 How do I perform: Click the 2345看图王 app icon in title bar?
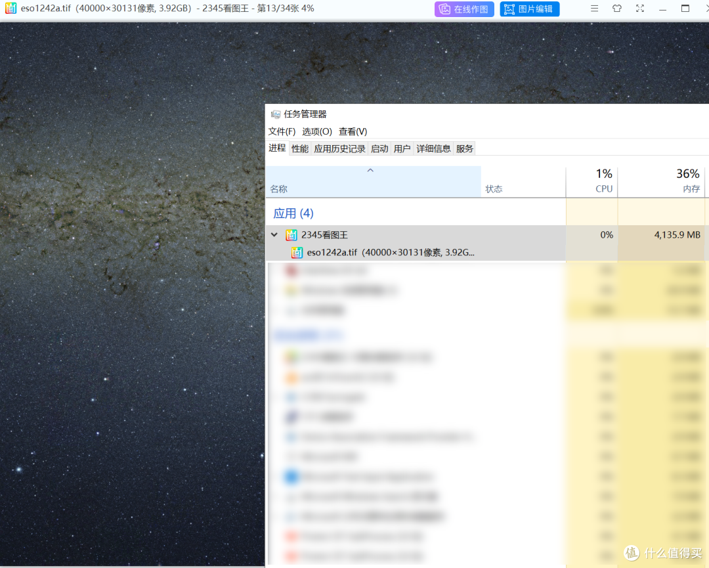point(11,8)
